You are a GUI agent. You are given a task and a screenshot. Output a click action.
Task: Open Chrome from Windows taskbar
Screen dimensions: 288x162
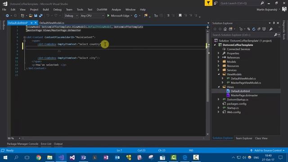click(38, 157)
